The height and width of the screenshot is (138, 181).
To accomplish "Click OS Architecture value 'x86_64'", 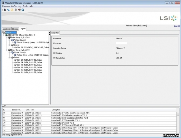I will 119,58.
